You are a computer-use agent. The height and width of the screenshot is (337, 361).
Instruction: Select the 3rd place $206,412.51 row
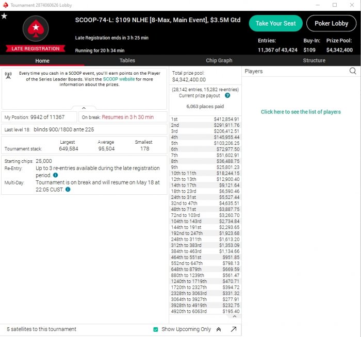pos(205,131)
